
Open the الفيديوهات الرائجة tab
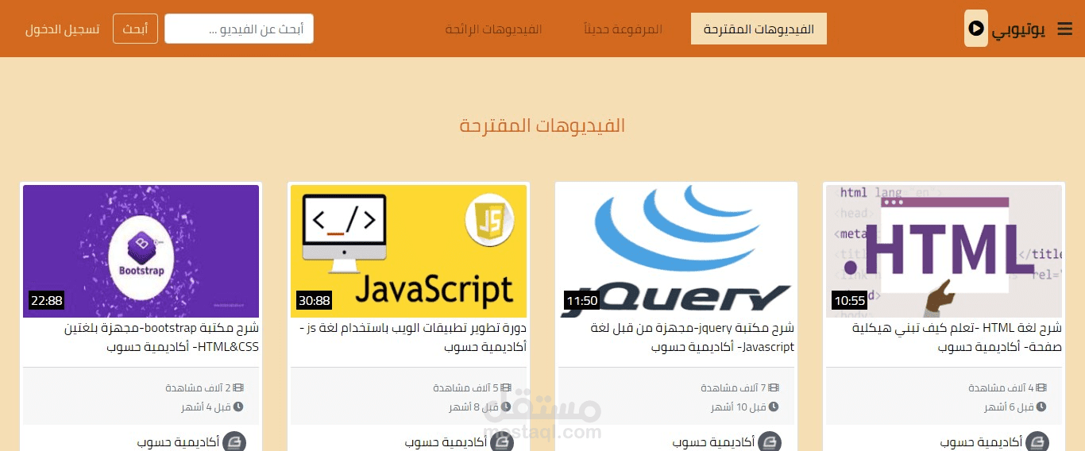click(493, 29)
